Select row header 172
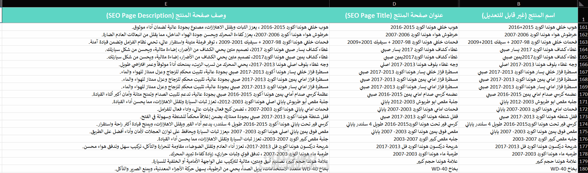Viewport: 588px width, 173px height. tap(583, 109)
